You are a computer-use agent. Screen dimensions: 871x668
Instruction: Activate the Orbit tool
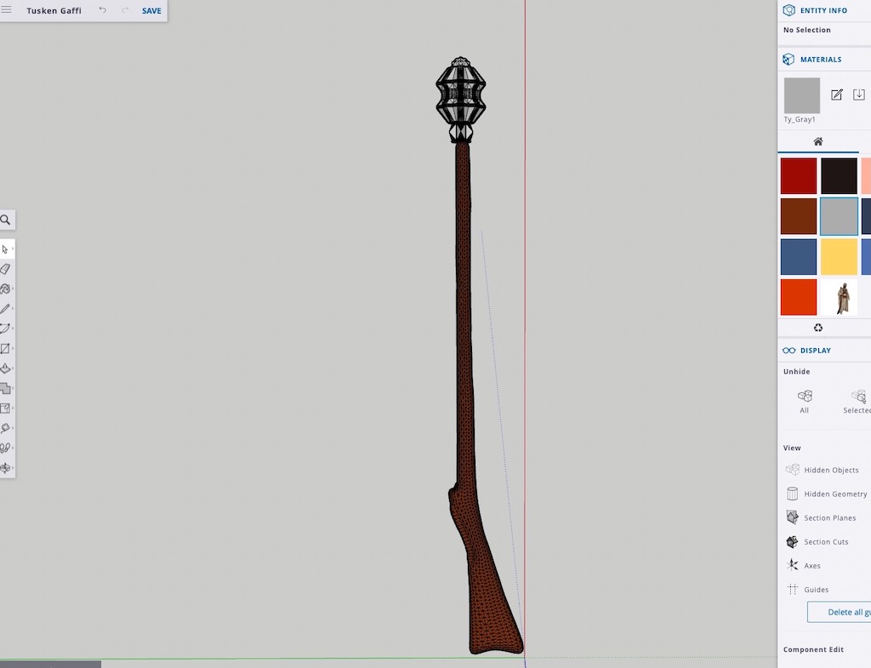tap(6, 468)
